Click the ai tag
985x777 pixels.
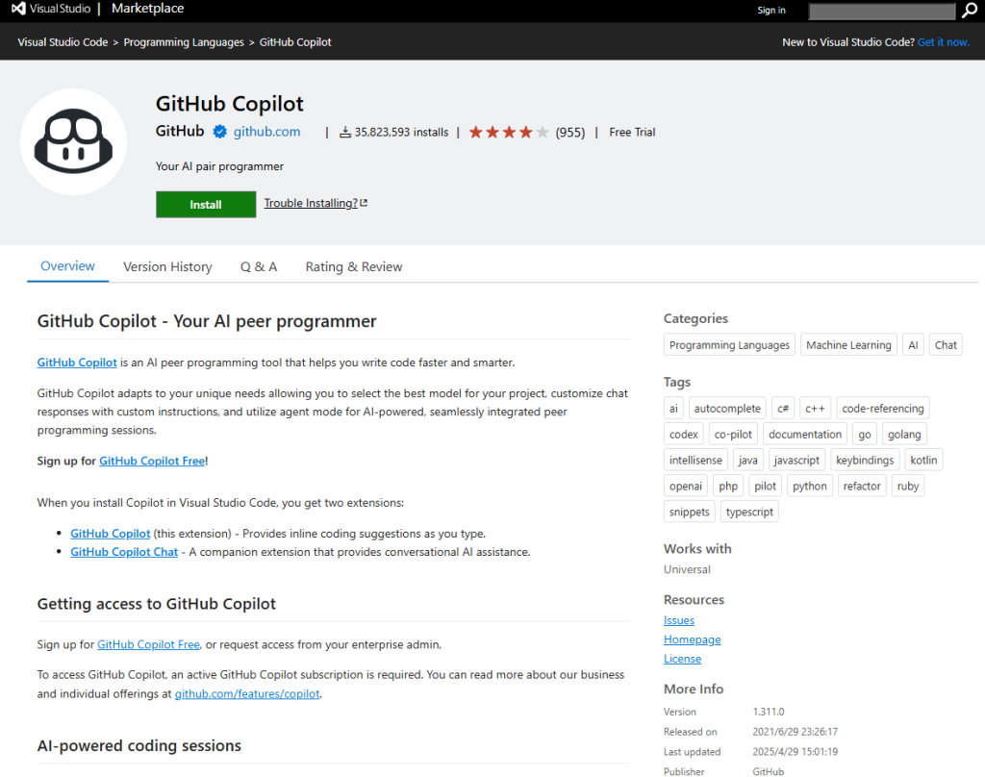pyautogui.click(x=673, y=409)
